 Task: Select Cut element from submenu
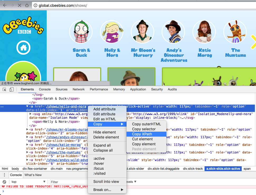click(146, 139)
